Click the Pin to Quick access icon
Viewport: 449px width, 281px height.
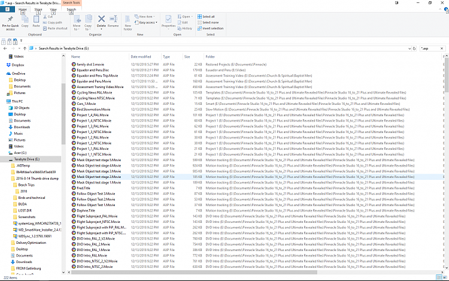tap(10, 20)
